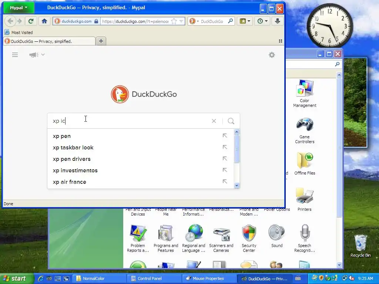Click the Control Panel window search icon
The image size is (379, 284).
coord(337,64)
